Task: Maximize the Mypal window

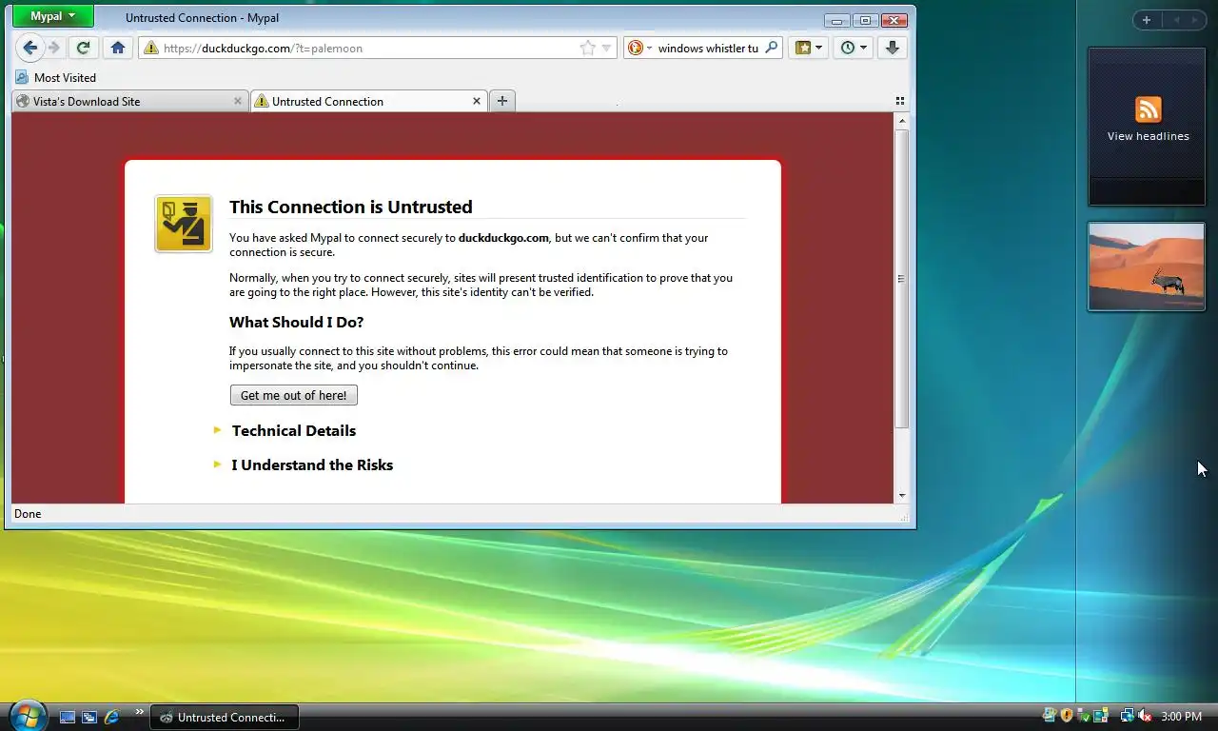Action: click(865, 20)
